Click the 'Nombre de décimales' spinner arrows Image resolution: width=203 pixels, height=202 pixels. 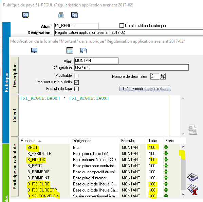click(163, 76)
